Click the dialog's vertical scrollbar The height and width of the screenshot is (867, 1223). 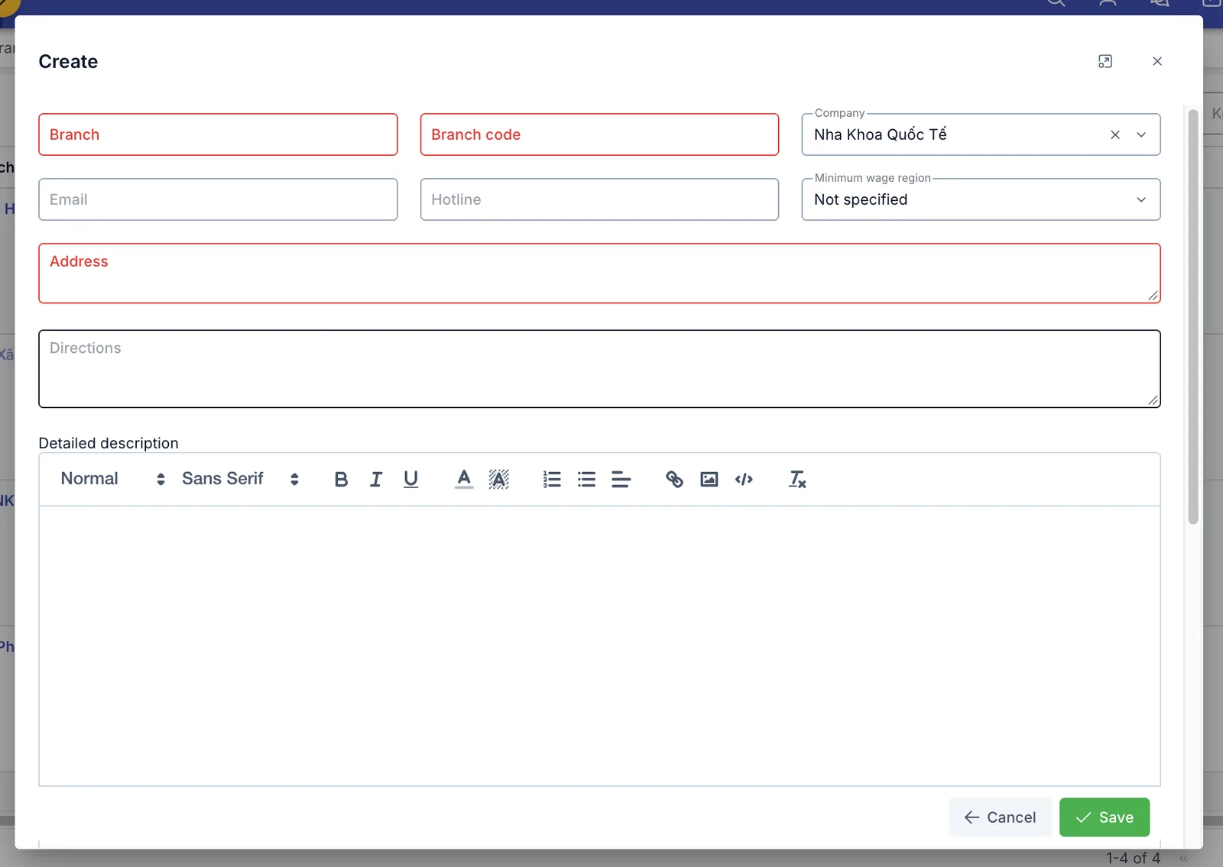[1193, 317]
